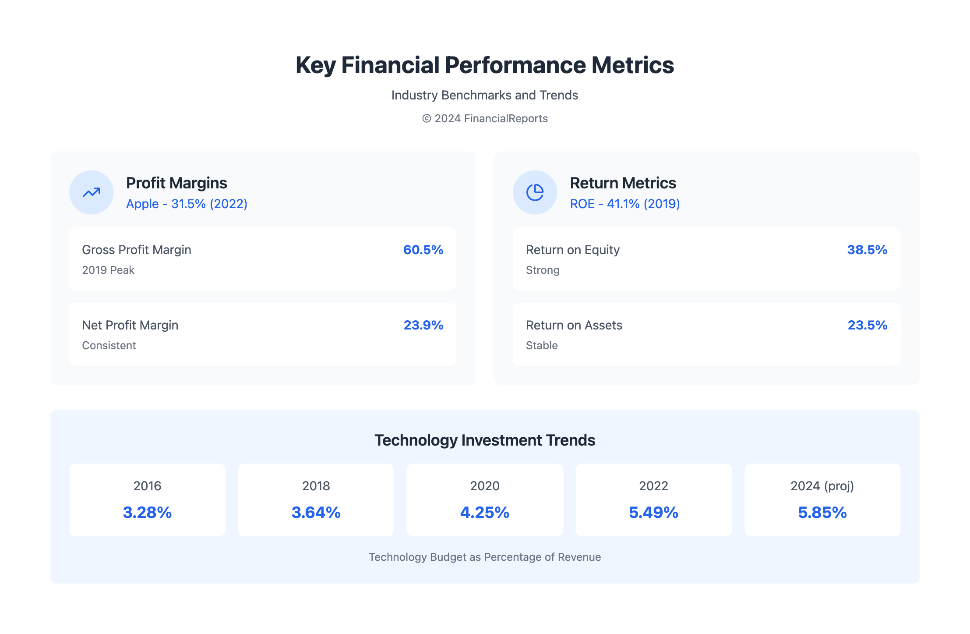Click the Technology Investment Trends heading
Viewport: 970px width, 634px height.
485,440
